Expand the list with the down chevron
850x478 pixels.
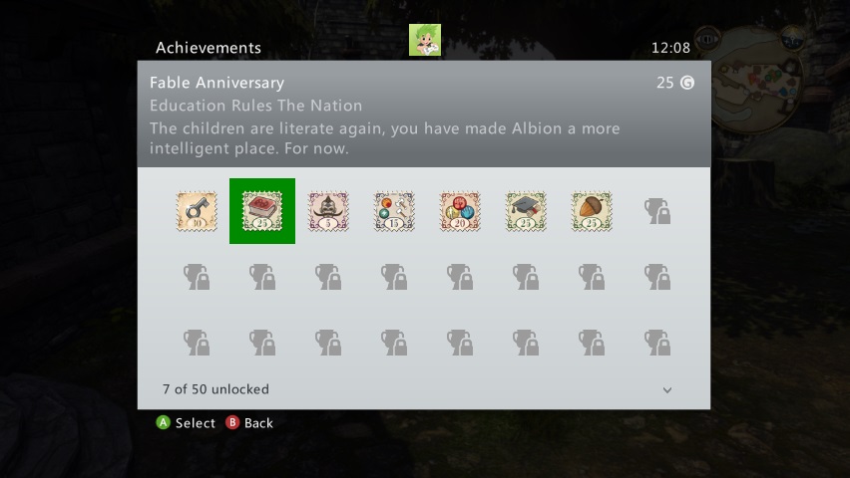[x=667, y=389]
